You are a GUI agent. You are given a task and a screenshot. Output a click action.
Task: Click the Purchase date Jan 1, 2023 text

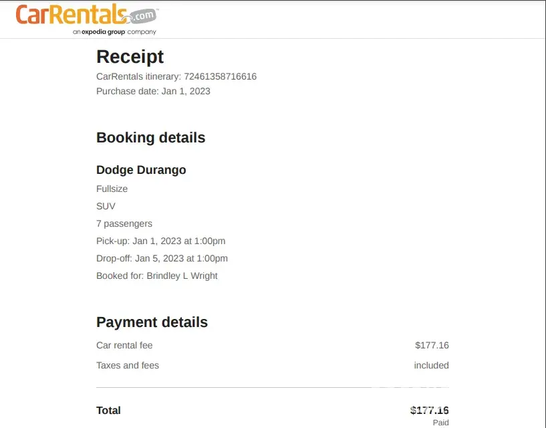[x=153, y=91]
